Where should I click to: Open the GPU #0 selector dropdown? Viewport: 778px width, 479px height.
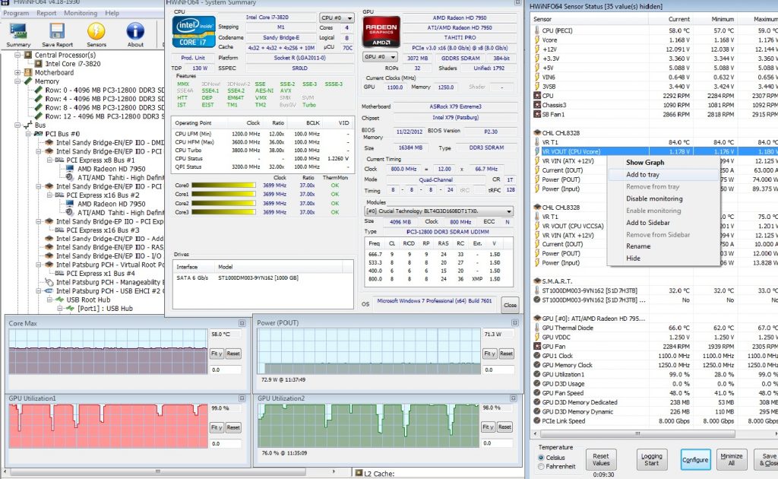[380, 57]
